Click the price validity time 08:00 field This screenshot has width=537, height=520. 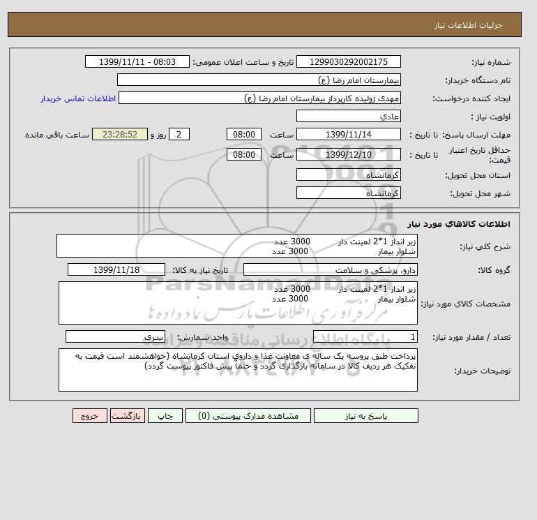(244, 154)
